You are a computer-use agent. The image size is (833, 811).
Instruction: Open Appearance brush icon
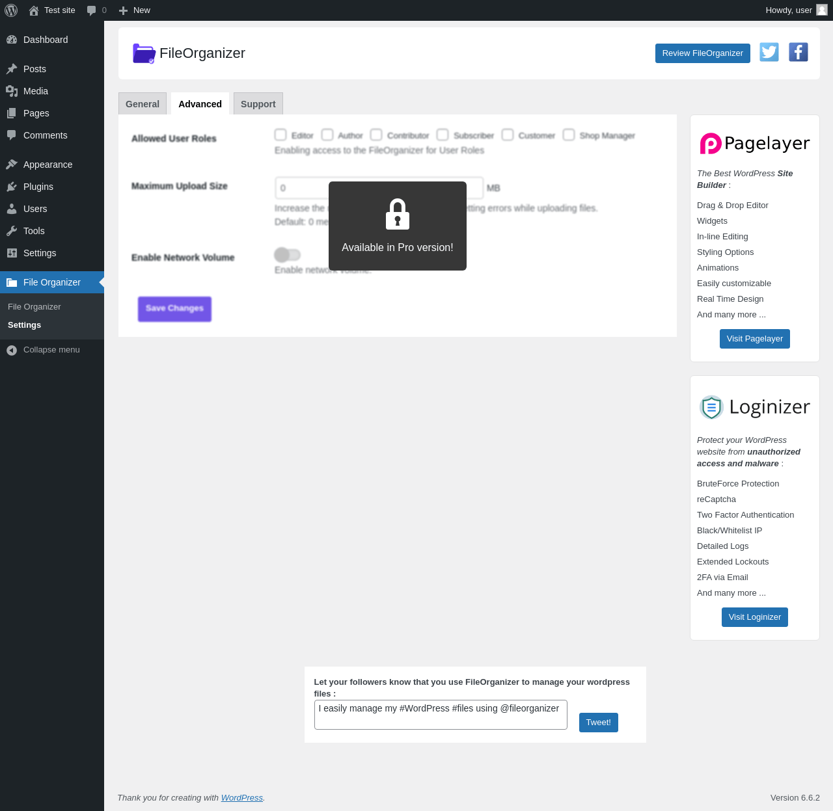[x=12, y=165]
